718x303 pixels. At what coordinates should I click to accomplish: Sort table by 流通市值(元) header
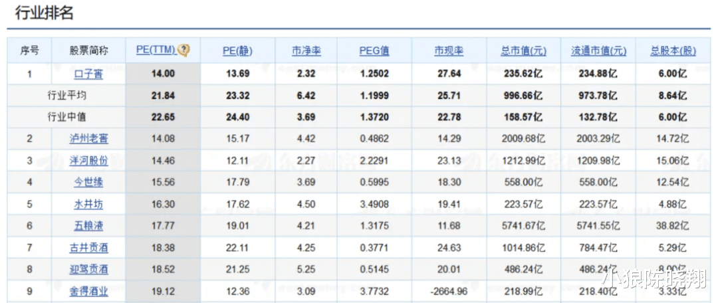coord(598,50)
